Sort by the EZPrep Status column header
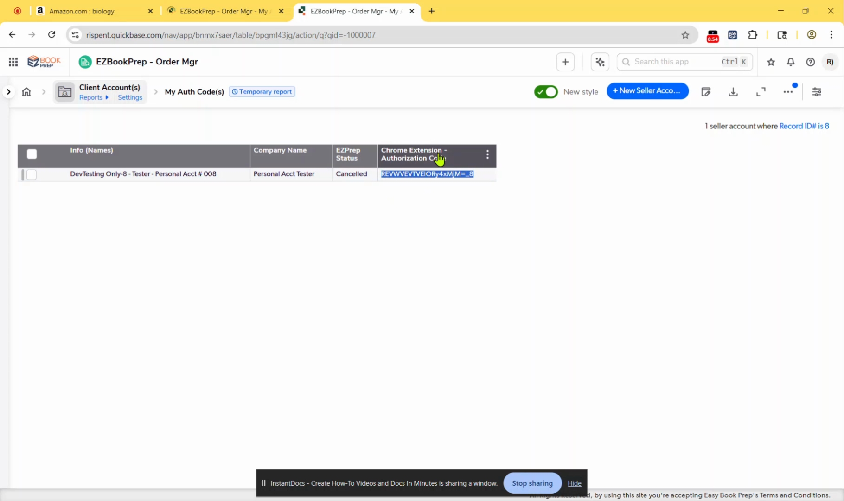The height and width of the screenshot is (501, 844). [x=348, y=154]
